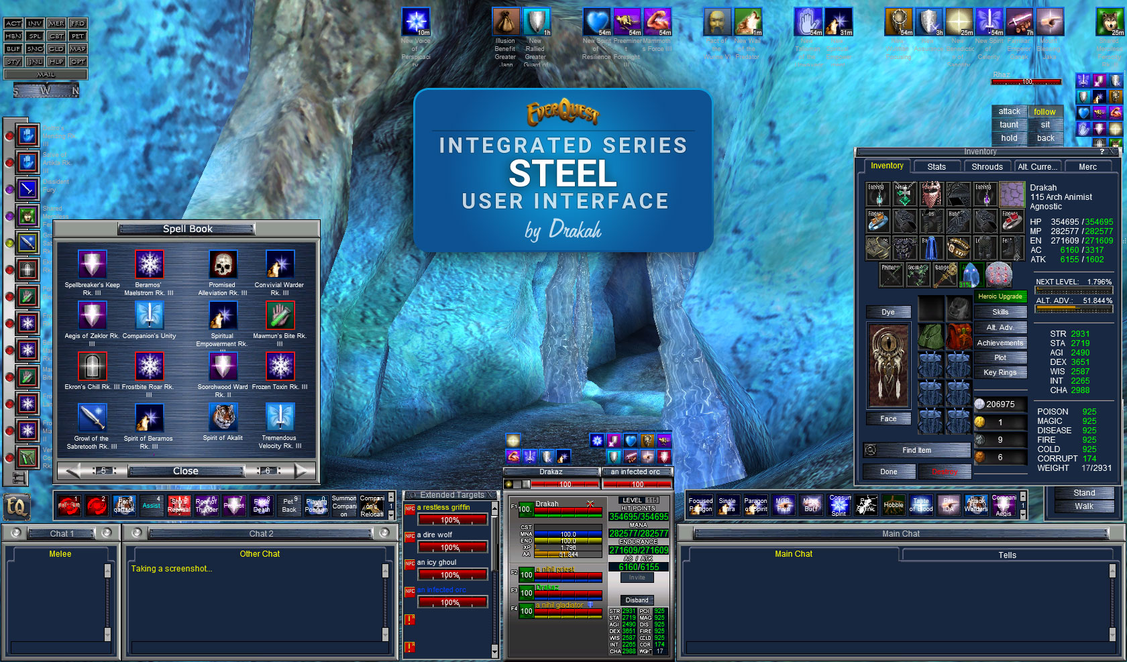Activate Focused Paragon hotbar button
This screenshot has height=662, width=1127.
(701, 505)
